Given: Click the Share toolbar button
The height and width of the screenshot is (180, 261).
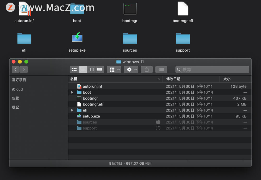Looking at the screenshot, I should click(x=147, y=70).
